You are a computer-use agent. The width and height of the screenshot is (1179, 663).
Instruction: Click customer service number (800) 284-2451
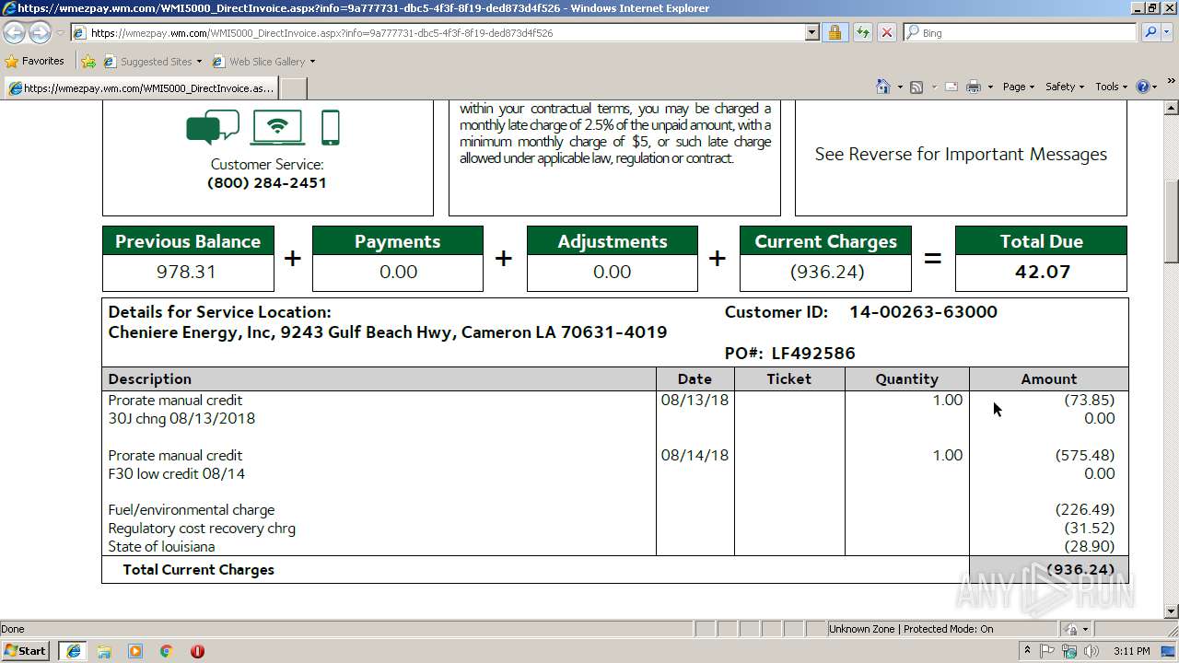tap(267, 182)
